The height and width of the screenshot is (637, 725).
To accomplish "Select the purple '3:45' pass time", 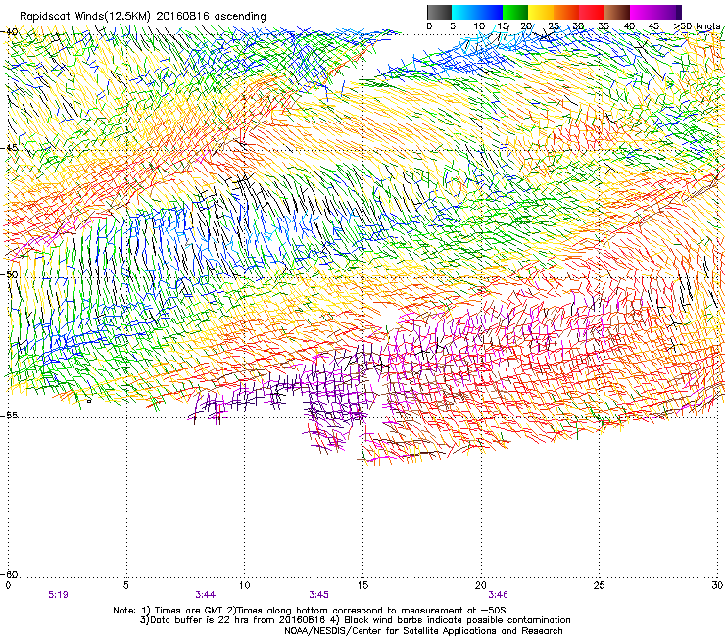I will point(318,595).
